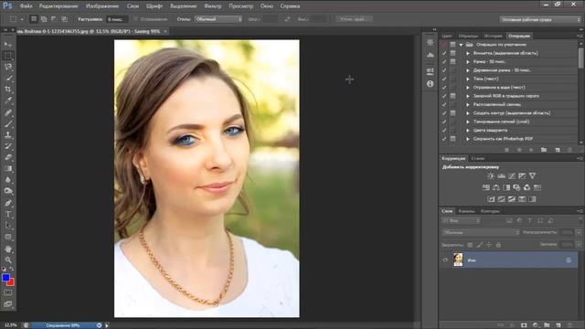
Task: Select the Rectangular Marquee tool in toolbox
Action: (x=8, y=56)
